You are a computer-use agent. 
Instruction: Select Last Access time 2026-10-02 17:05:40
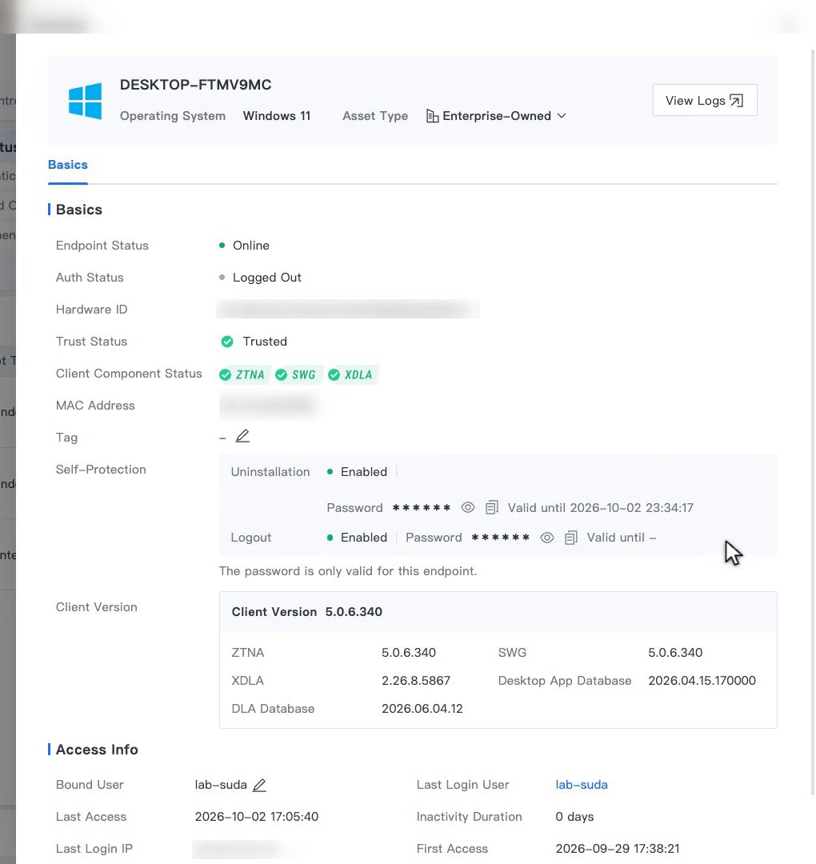pos(257,817)
